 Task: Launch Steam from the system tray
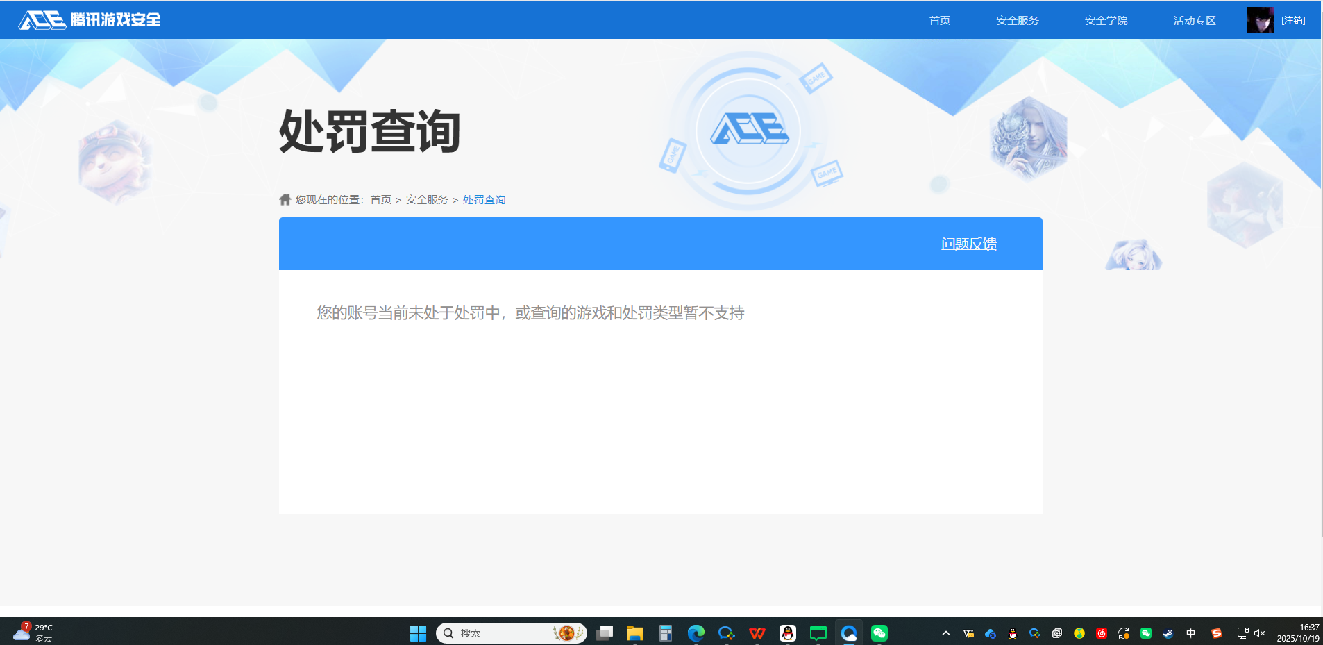[1168, 633]
